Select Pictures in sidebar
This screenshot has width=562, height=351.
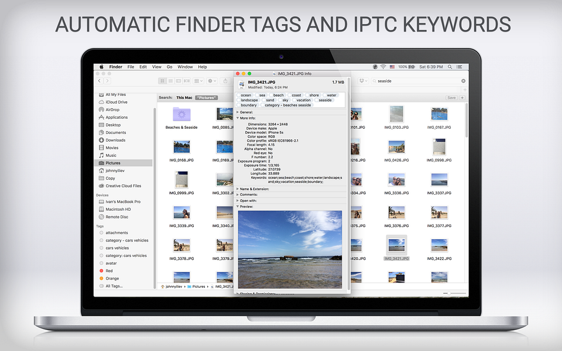click(124, 163)
